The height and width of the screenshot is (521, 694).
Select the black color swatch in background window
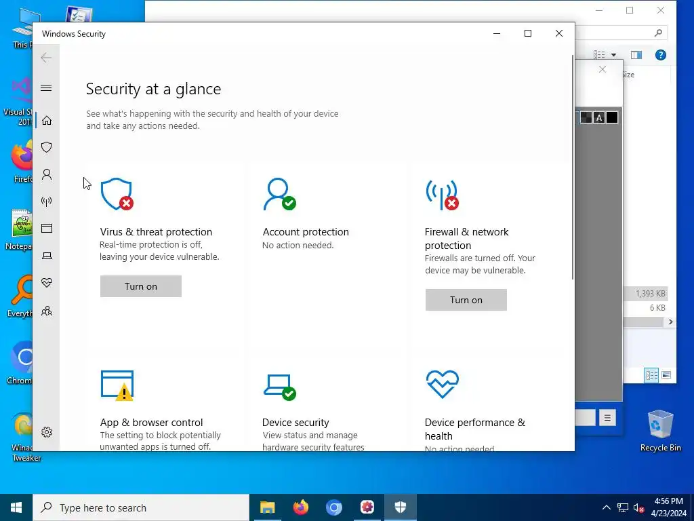click(x=612, y=117)
